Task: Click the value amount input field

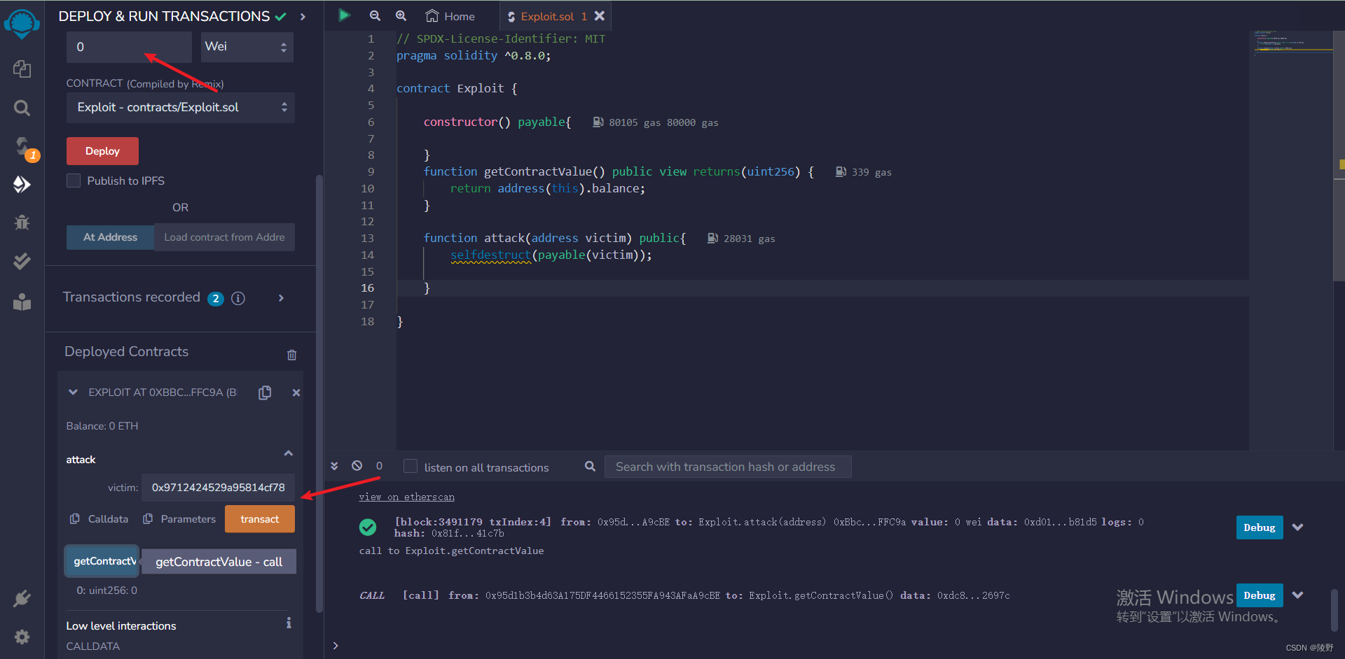Action: pos(129,47)
